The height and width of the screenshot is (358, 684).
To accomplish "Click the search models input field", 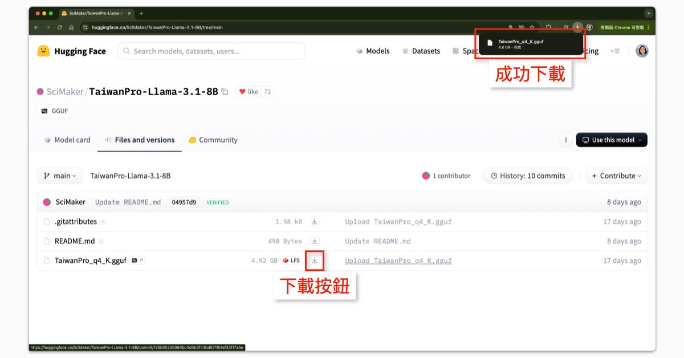I will coord(211,51).
